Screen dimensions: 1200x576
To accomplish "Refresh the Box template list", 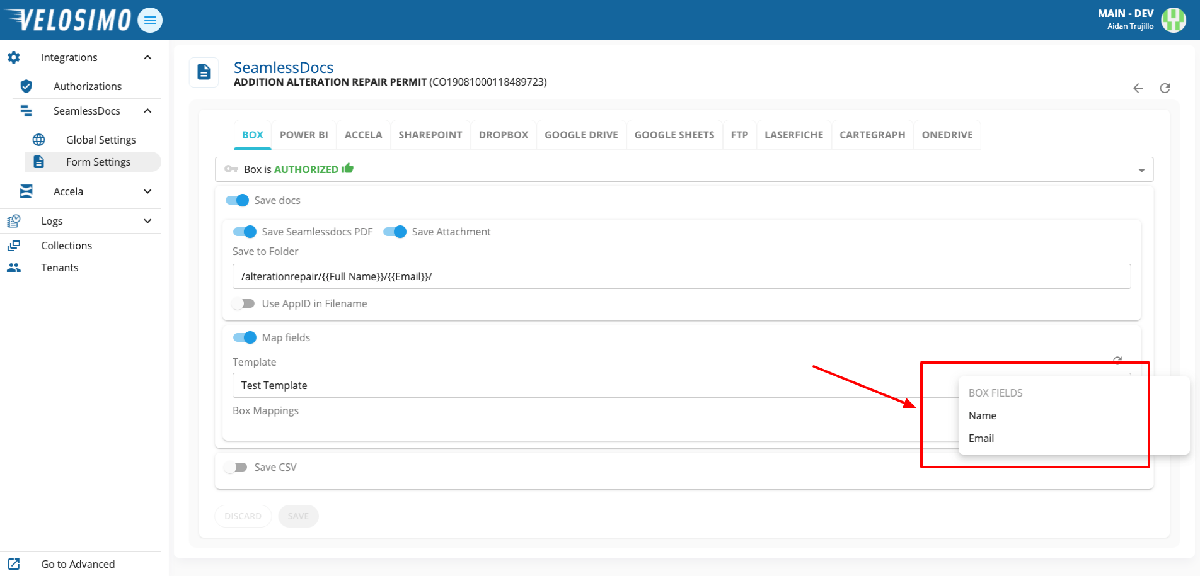I will (x=1117, y=361).
